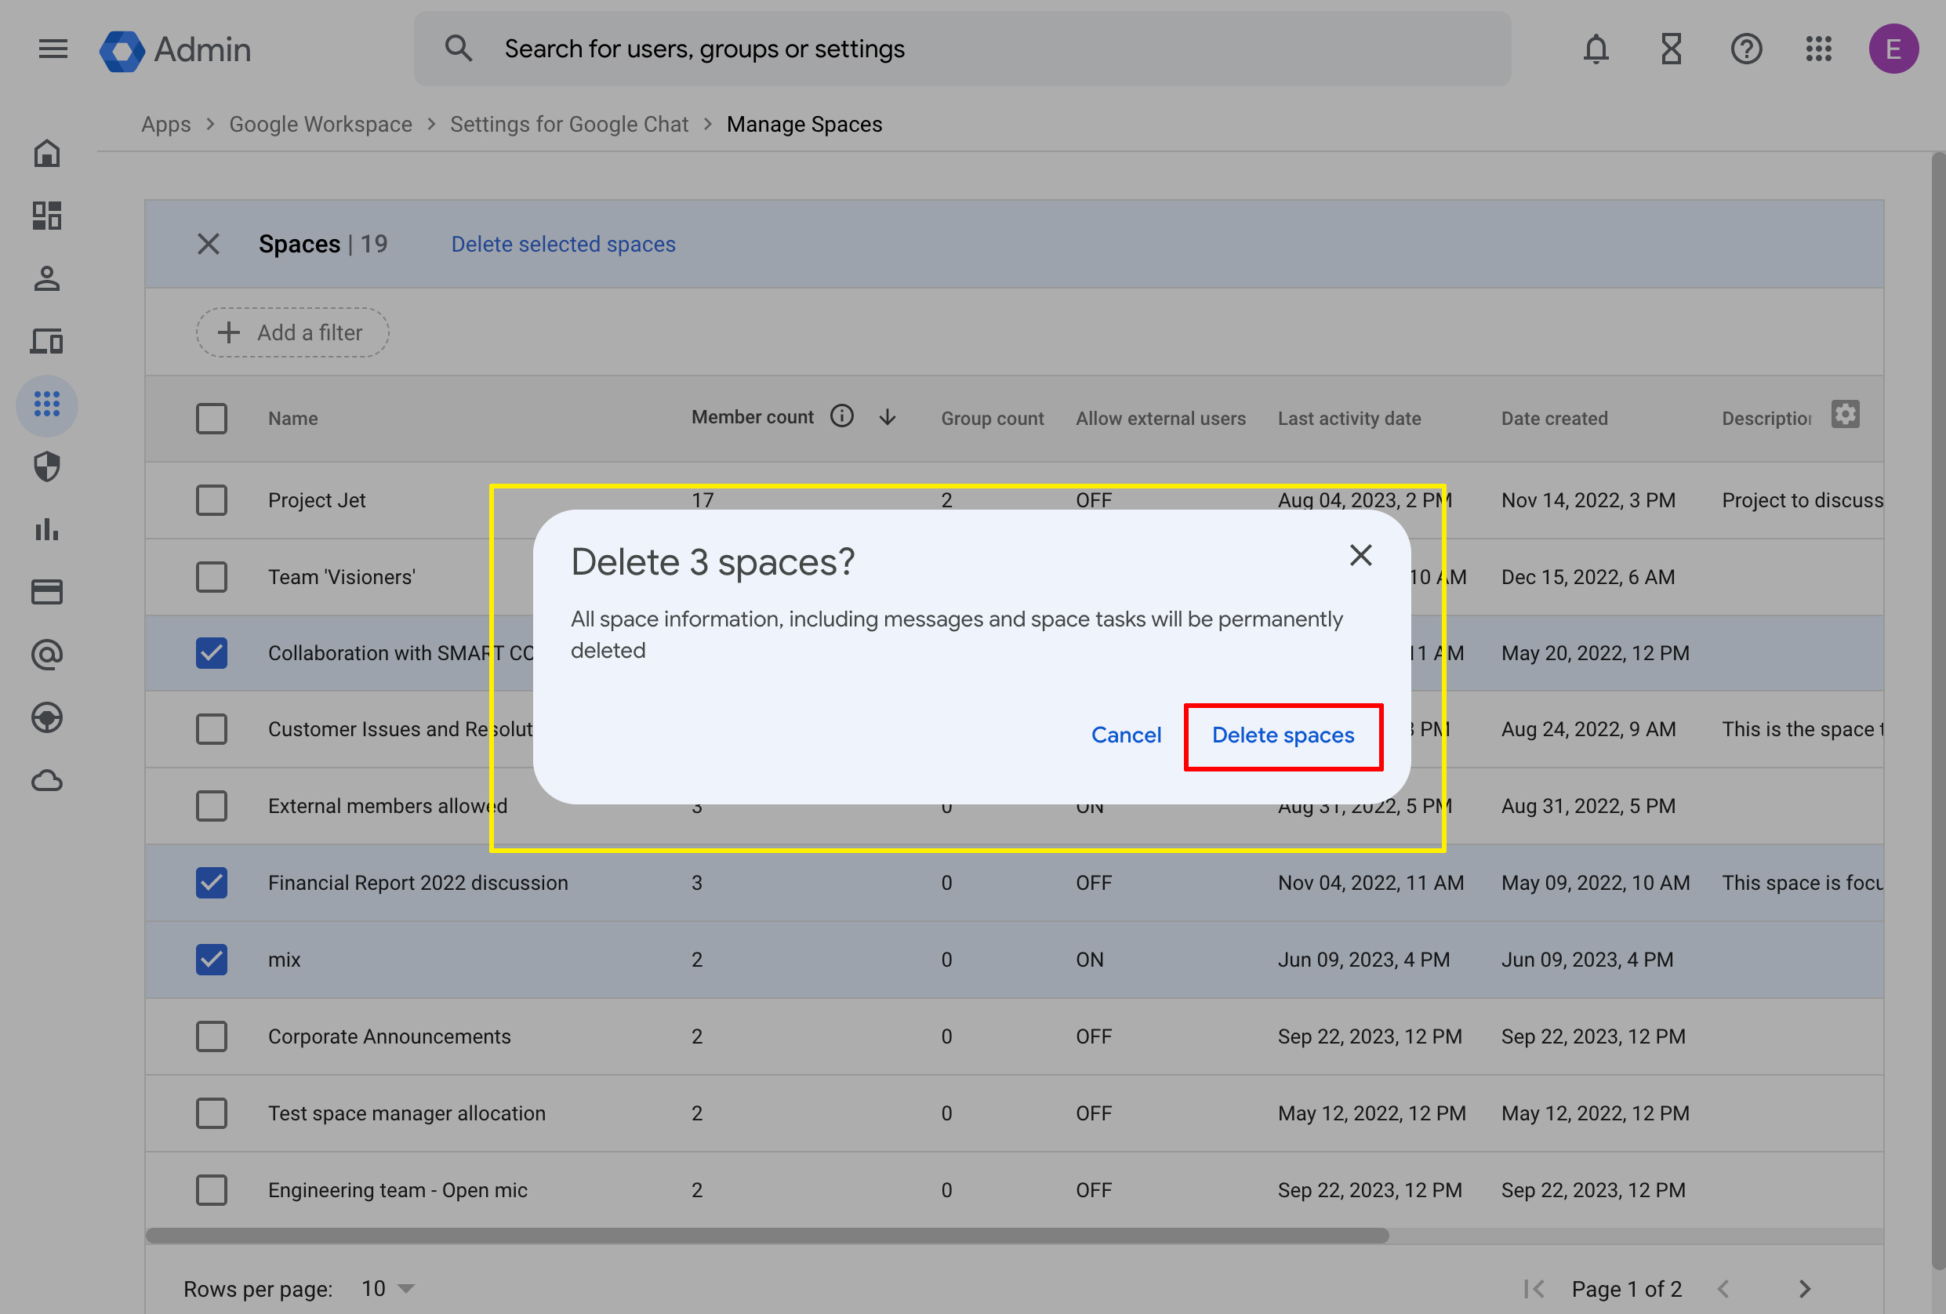Go to next page chevron

click(x=1805, y=1289)
